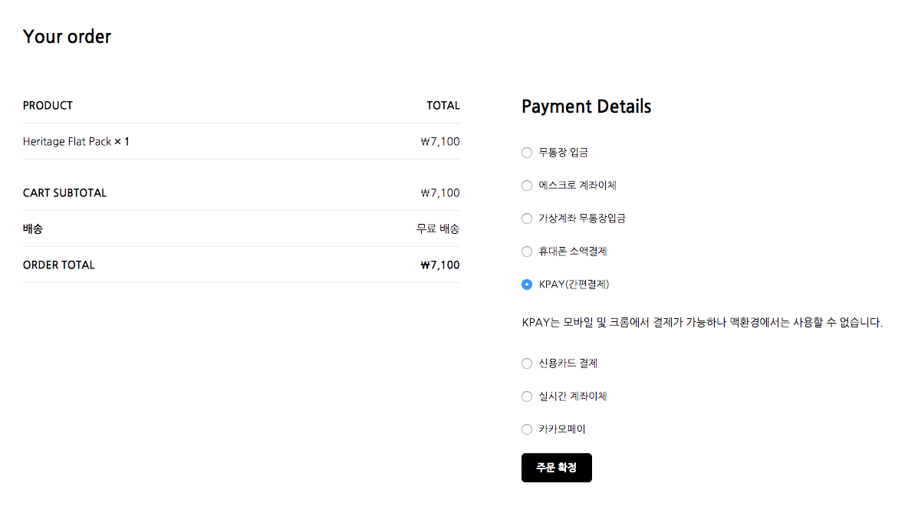Click the CART SUBTOTAL label
The width and height of the screenshot is (918, 513).
point(64,193)
